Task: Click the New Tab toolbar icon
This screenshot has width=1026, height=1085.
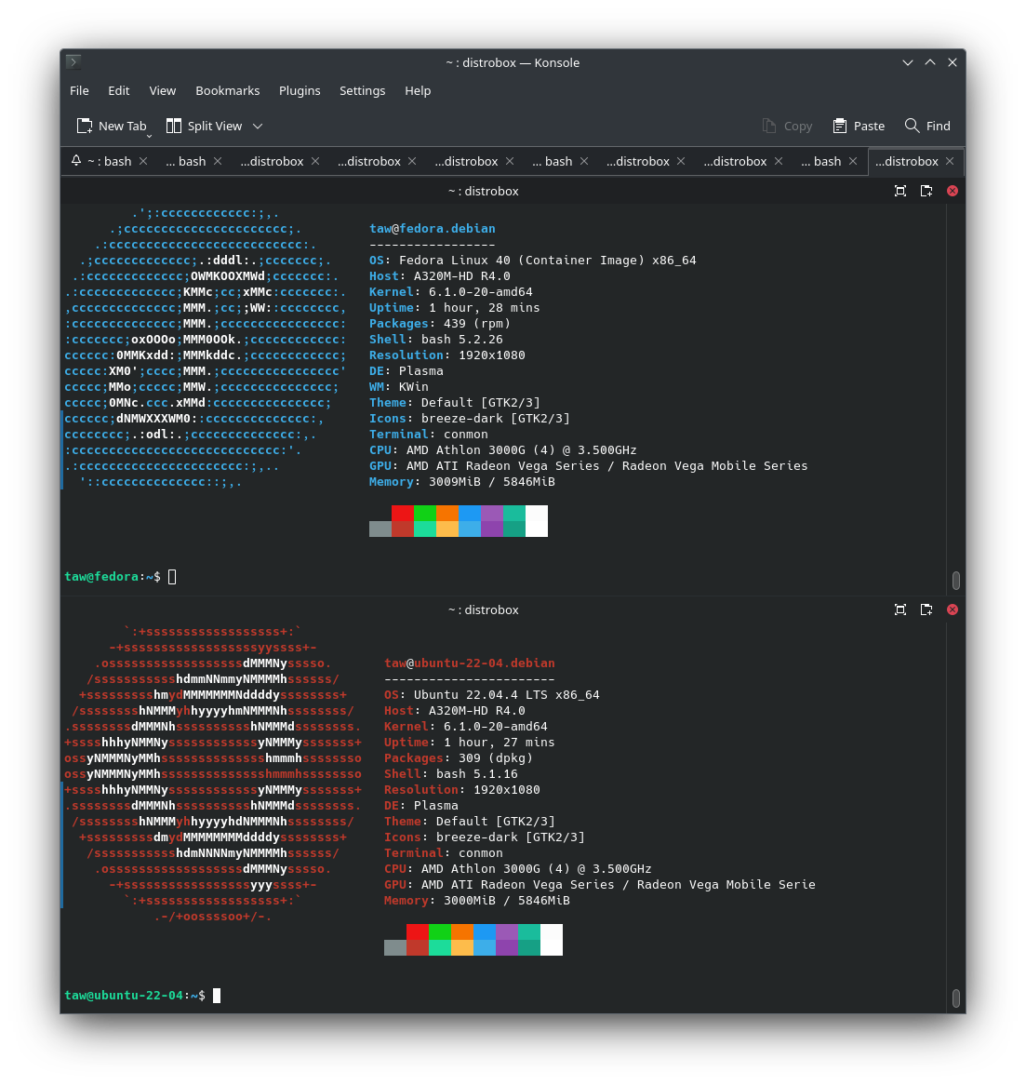Action: 85,126
